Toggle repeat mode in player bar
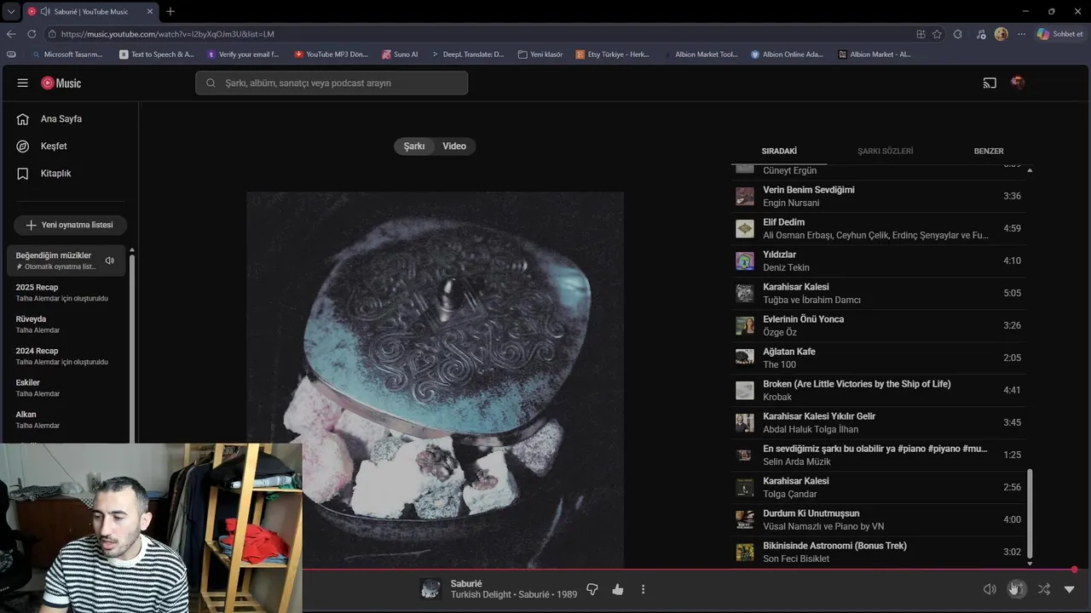Viewport: 1091px width, 613px height. (x=1017, y=589)
